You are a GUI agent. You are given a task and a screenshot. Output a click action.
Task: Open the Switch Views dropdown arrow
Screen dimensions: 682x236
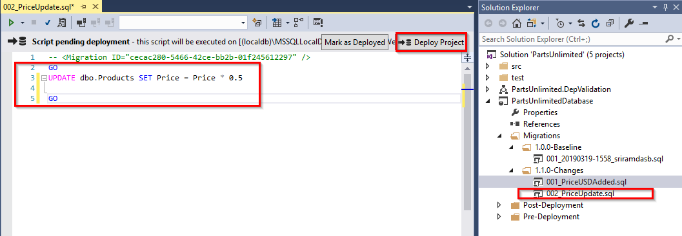click(x=542, y=23)
